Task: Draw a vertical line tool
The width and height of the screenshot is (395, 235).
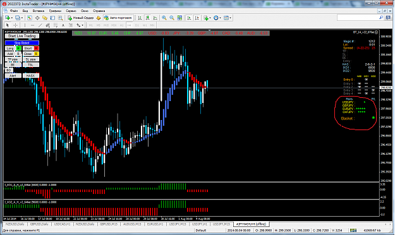Action: coord(25,25)
